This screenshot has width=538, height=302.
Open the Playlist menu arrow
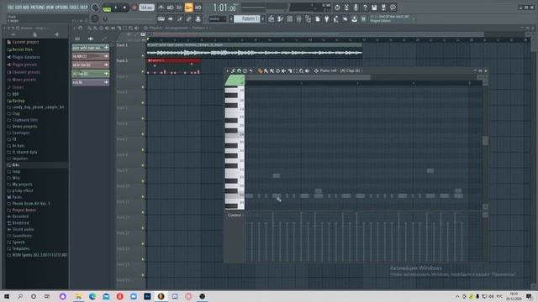pos(75,28)
